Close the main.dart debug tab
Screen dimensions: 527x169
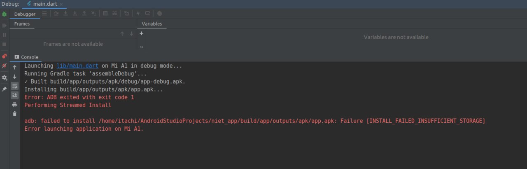pos(61,4)
